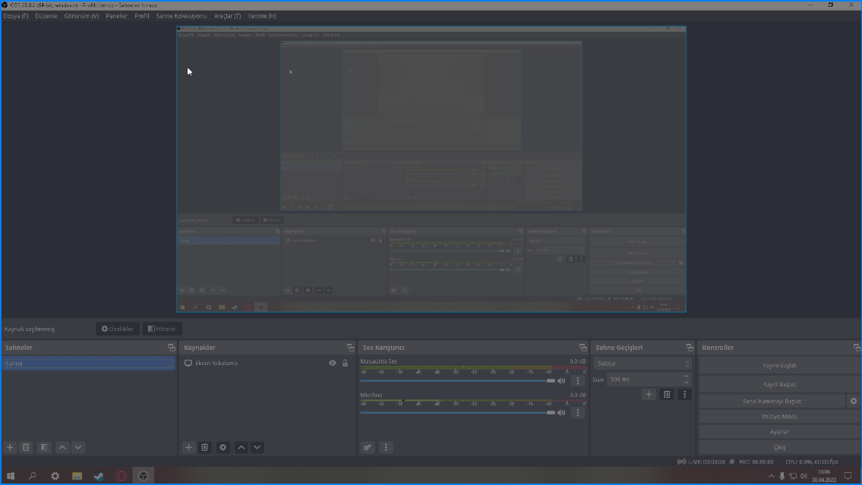Adjust the Masaüstü Ses volume slider
Screen dimensions: 862x485
[457, 381]
